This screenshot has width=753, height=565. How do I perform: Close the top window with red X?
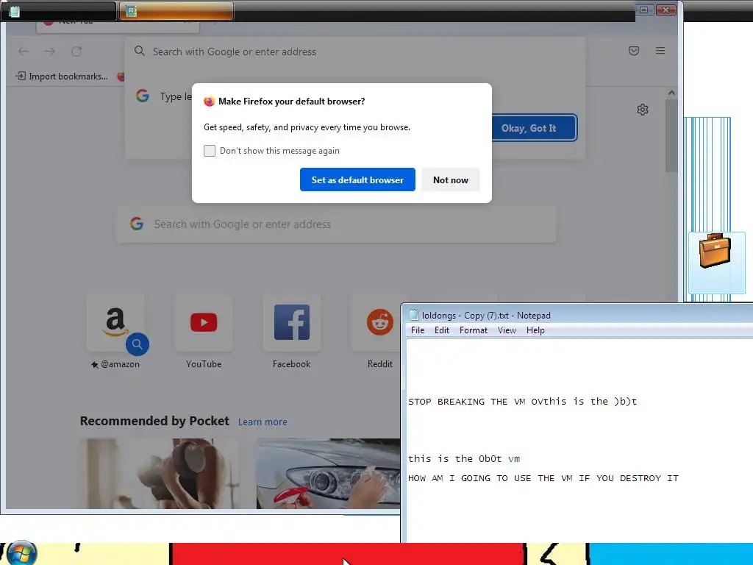(x=665, y=10)
